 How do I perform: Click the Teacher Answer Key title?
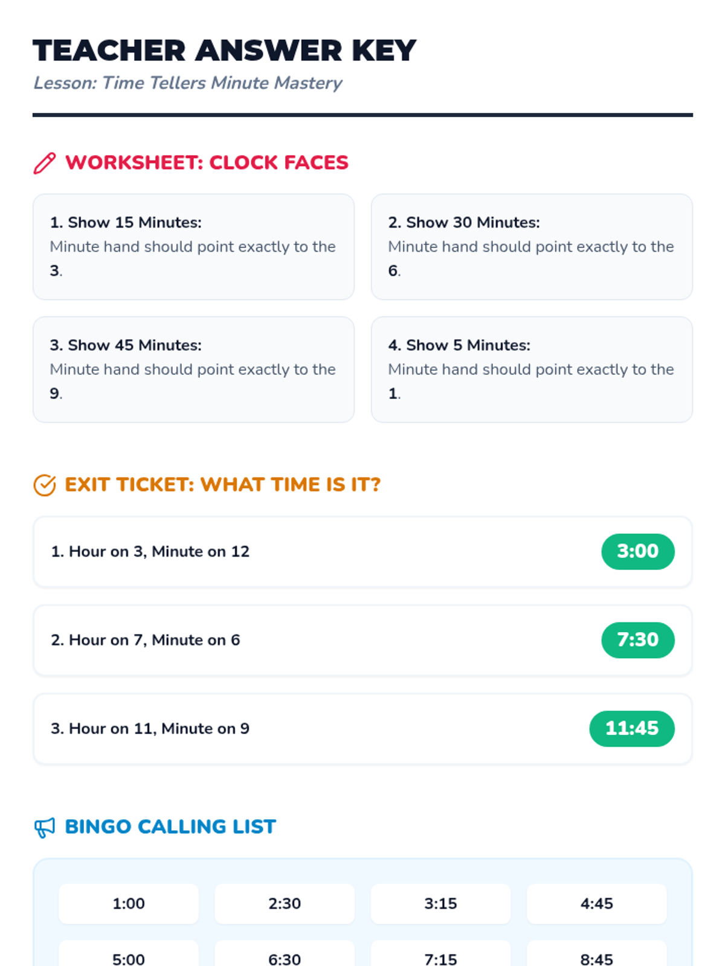click(x=224, y=51)
